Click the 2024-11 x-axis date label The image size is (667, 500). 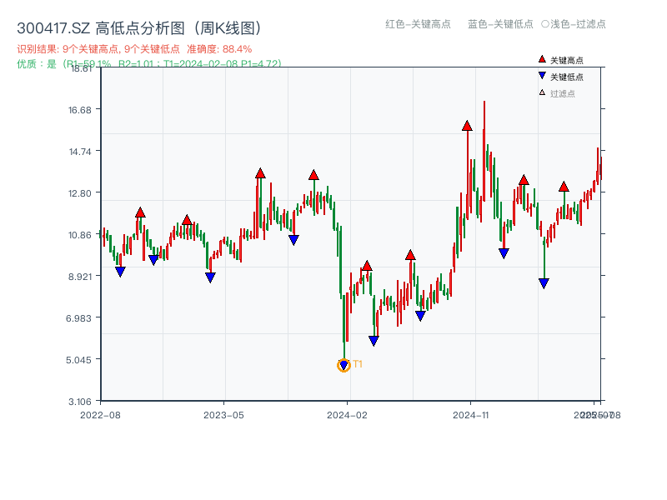(471, 415)
